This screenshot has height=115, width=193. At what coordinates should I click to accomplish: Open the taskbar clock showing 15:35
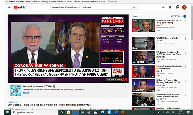pos(180,112)
